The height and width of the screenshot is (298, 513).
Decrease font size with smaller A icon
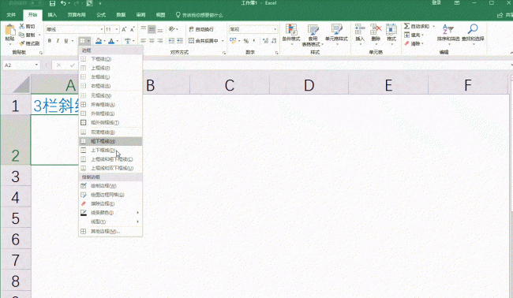pyautogui.click(x=132, y=29)
